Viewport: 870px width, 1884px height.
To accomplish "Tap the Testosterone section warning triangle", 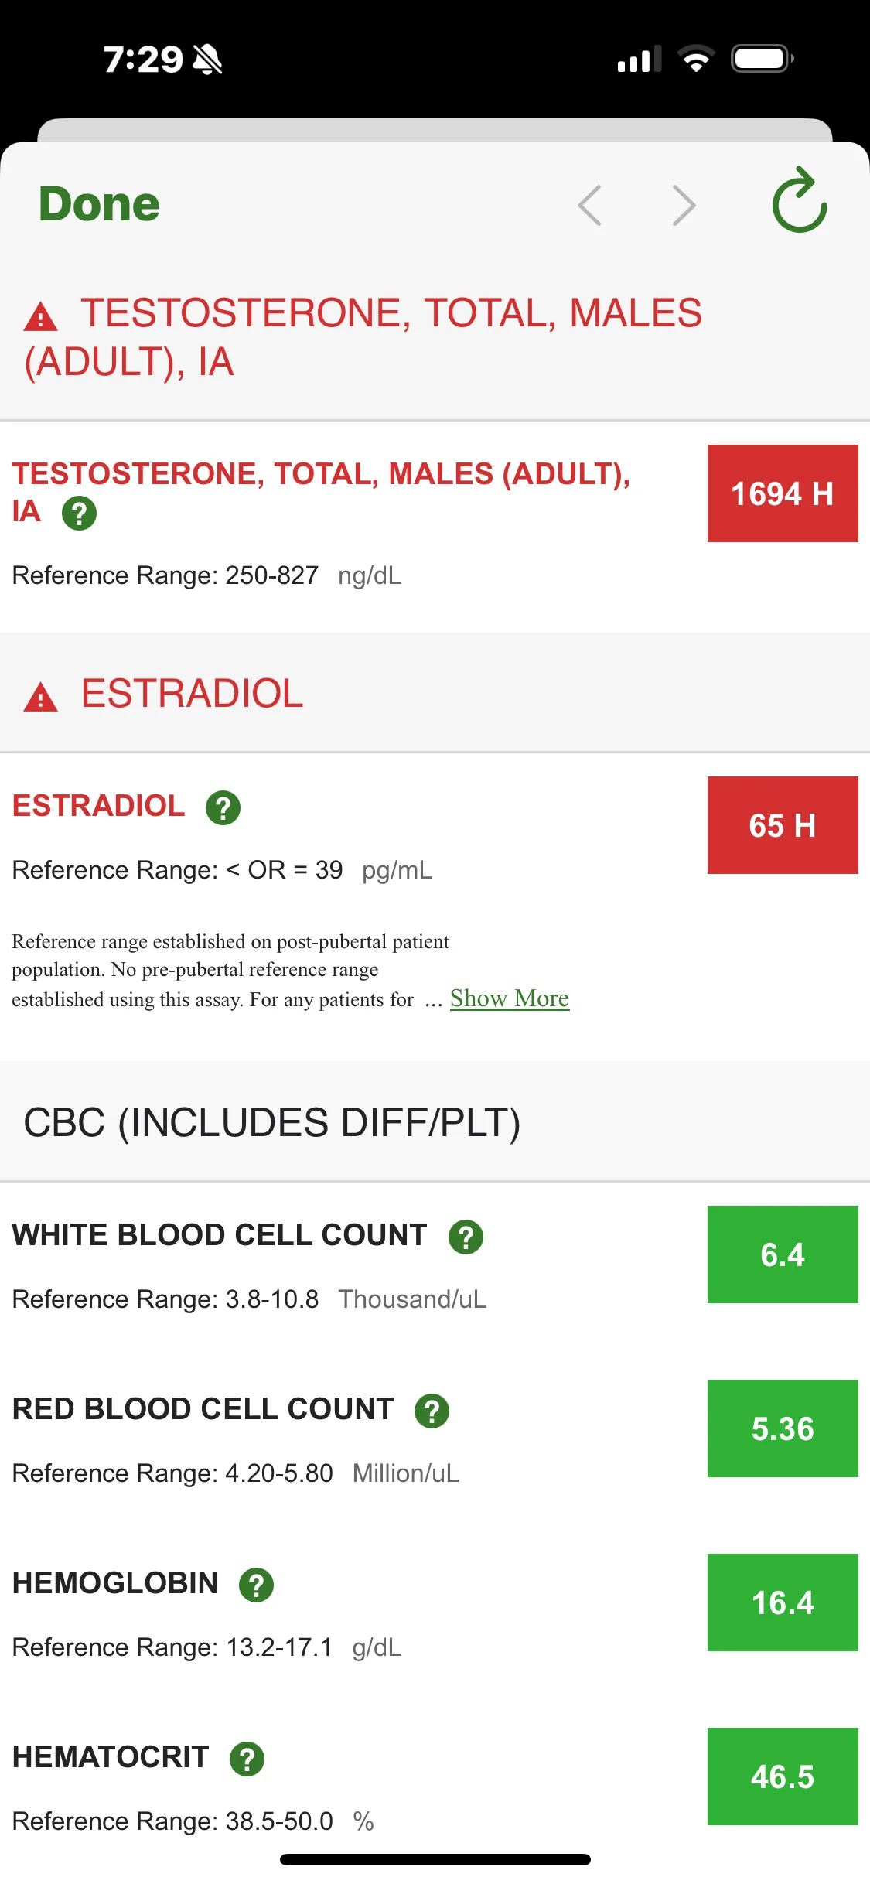I will 41,316.
